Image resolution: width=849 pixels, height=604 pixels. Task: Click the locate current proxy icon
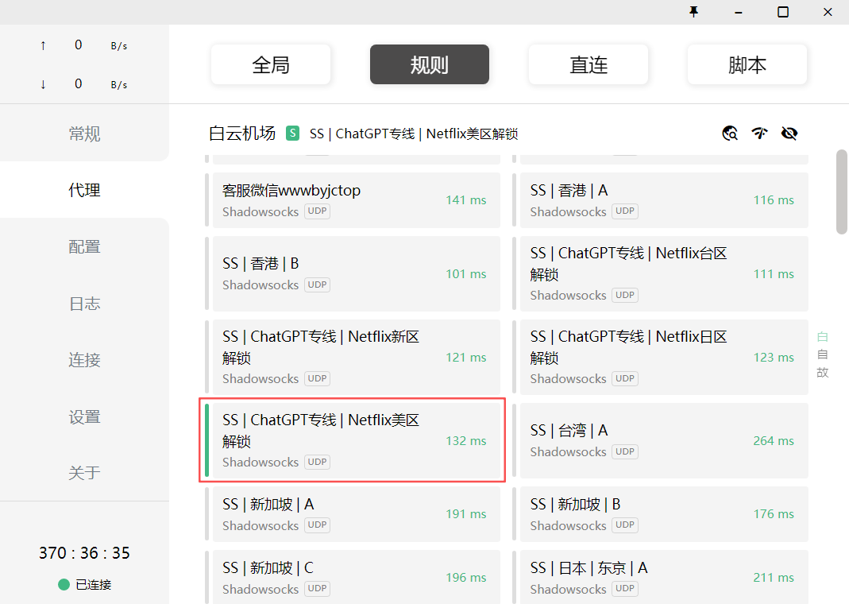point(730,134)
